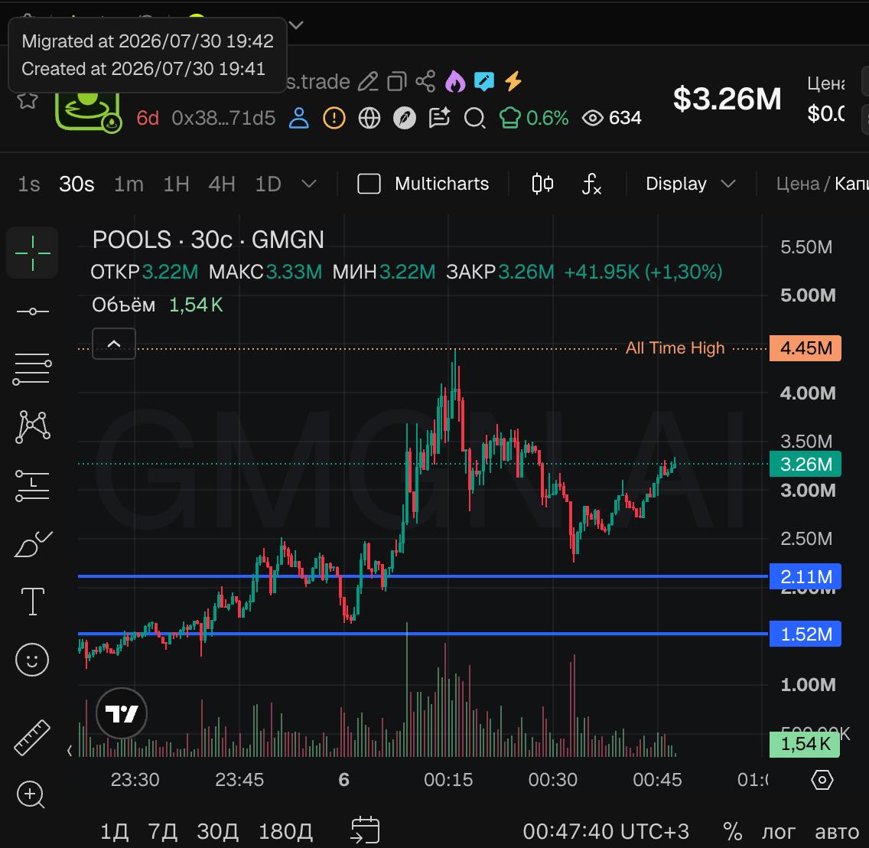Select the ruler measure tool
Viewport: 869px width, 848px height.
(x=32, y=738)
